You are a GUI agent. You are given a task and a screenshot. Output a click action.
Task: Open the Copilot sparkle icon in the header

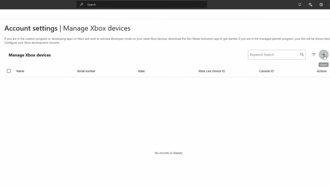tap(310, 5)
